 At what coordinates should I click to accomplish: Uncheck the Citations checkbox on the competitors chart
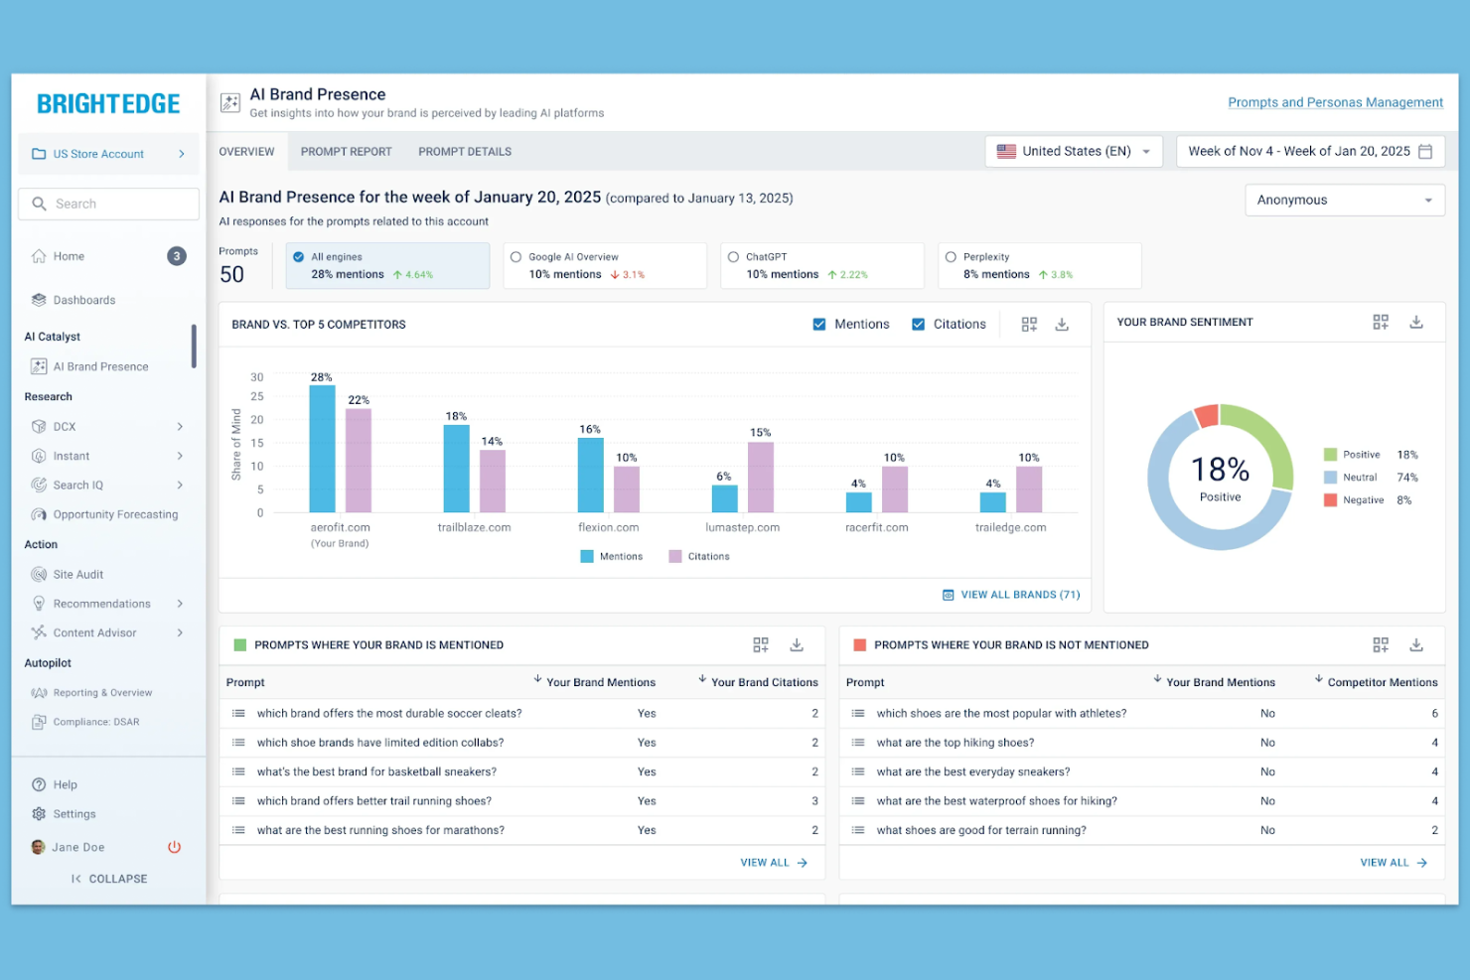[918, 324]
